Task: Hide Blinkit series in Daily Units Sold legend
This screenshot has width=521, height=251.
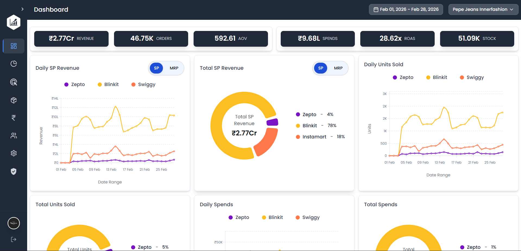Action: (x=437, y=77)
